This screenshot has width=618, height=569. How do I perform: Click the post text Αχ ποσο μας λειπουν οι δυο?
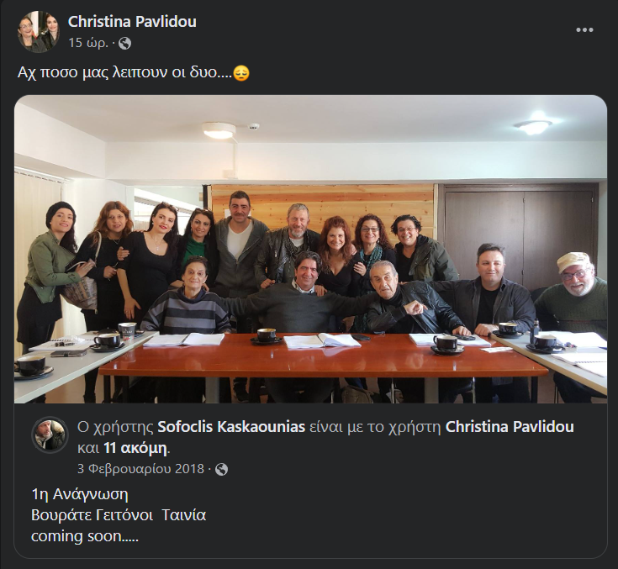[x=125, y=73]
